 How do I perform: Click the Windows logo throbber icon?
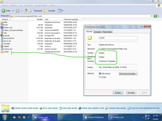coord(159,5)
